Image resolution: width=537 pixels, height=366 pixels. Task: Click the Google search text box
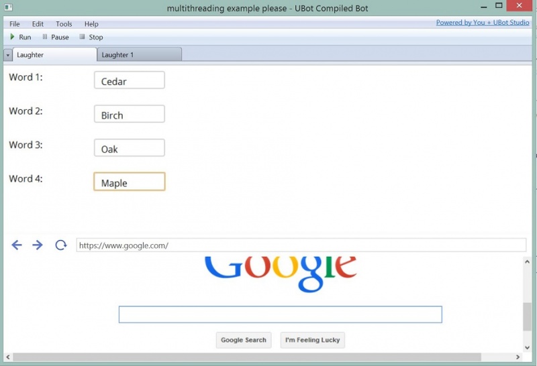(x=280, y=314)
